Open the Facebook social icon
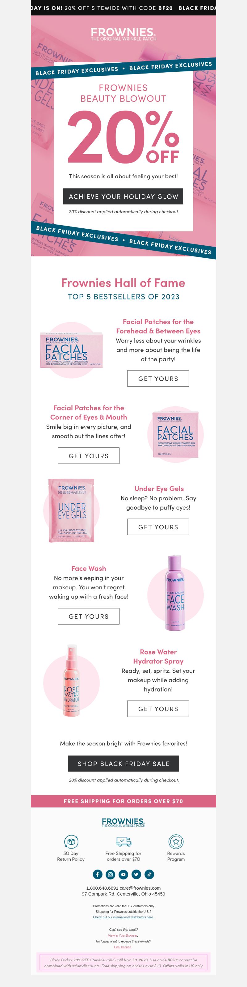Image resolution: width=247 pixels, height=987 pixels. pyautogui.click(x=97, y=874)
